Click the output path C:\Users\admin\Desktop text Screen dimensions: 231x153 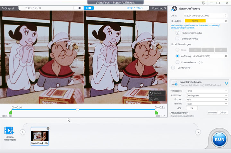pyautogui.click(x=182, y=116)
